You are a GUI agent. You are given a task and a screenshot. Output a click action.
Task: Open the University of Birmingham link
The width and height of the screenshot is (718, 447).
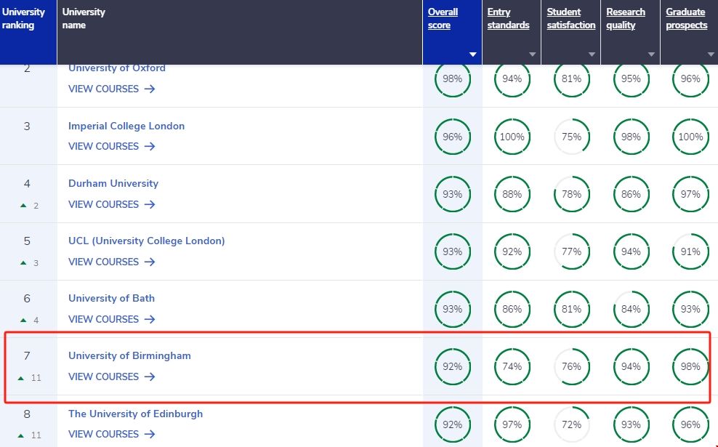click(129, 356)
